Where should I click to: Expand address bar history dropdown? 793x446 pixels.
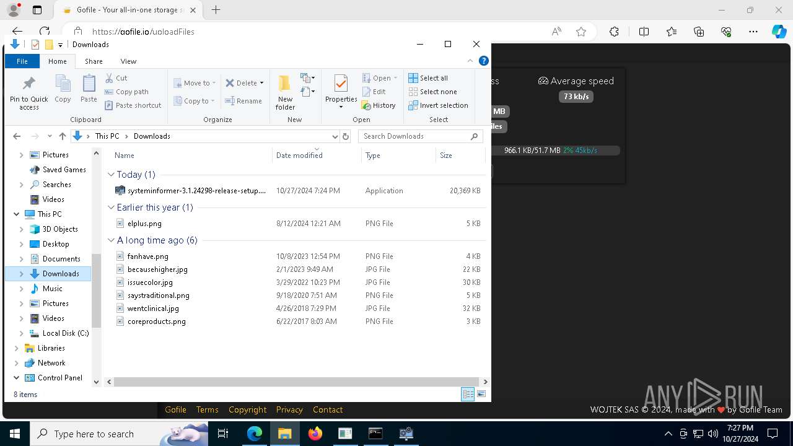pos(335,136)
